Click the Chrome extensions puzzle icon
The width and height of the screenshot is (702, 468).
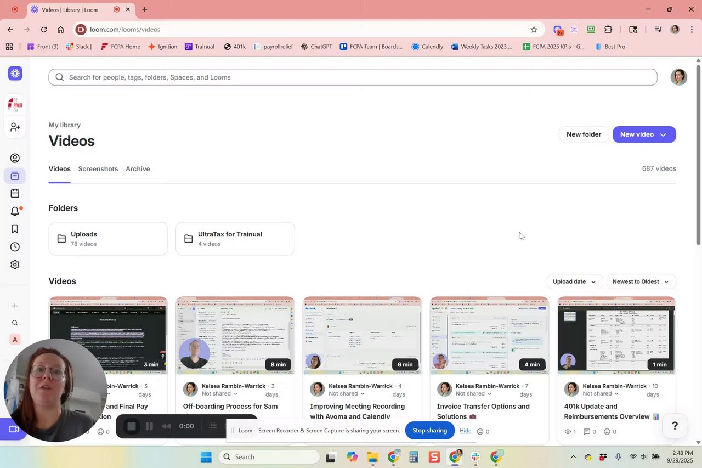608,30
